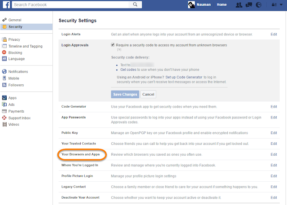
Task: Open Payments settings page
Action: click(16, 111)
